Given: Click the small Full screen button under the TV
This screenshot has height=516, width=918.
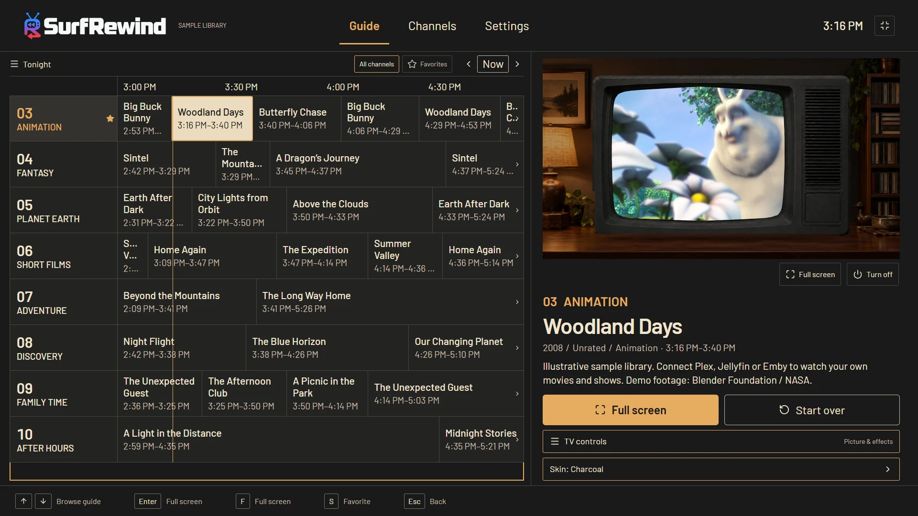Looking at the screenshot, I should coord(810,274).
